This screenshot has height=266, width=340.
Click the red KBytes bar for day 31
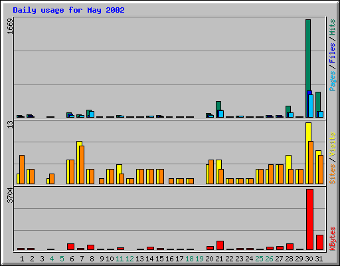[x=319, y=242]
